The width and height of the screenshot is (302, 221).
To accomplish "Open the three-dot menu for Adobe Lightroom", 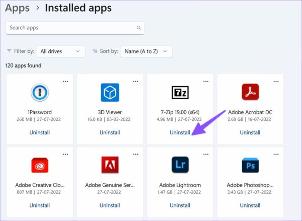I will 206,154.
